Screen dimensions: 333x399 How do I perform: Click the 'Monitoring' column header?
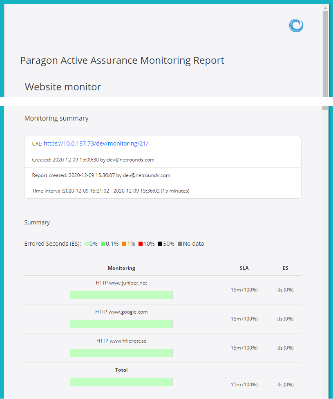(x=121, y=268)
